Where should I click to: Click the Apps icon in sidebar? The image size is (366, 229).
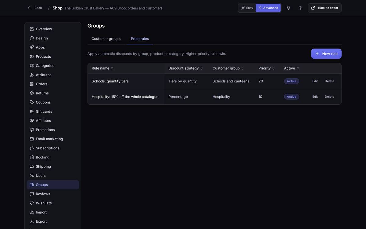[32, 47]
